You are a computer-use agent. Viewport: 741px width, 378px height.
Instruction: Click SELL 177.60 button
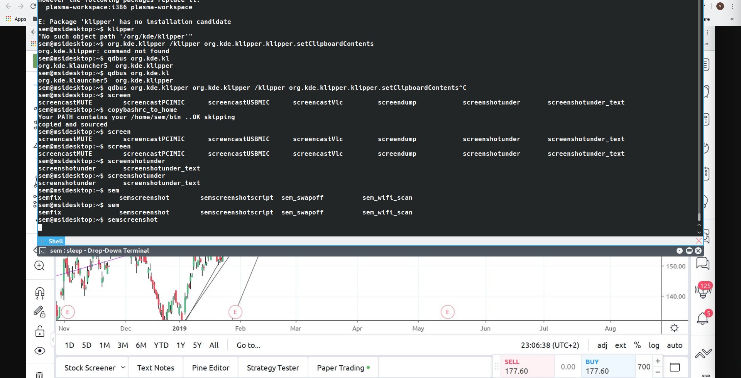click(x=528, y=366)
